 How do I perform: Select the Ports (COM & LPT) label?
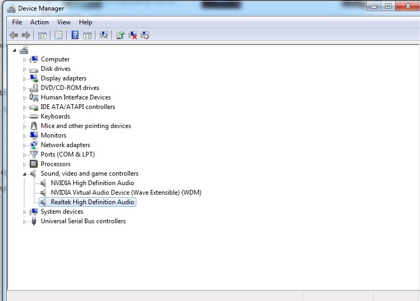[68, 154]
